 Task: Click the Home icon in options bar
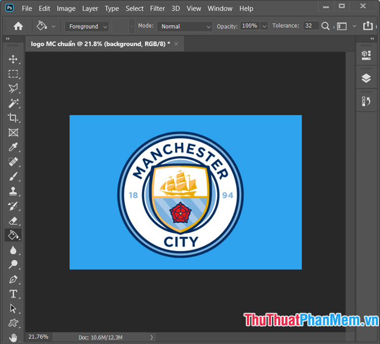click(x=18, y=26)
